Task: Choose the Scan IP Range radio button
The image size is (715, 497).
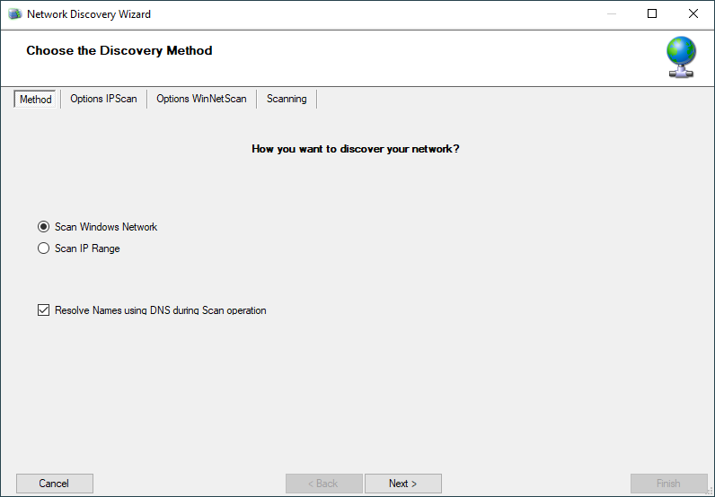Action: point(43,248)
